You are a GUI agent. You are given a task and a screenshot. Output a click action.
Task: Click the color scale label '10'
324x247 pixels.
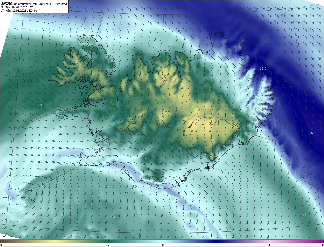[162, 245]
